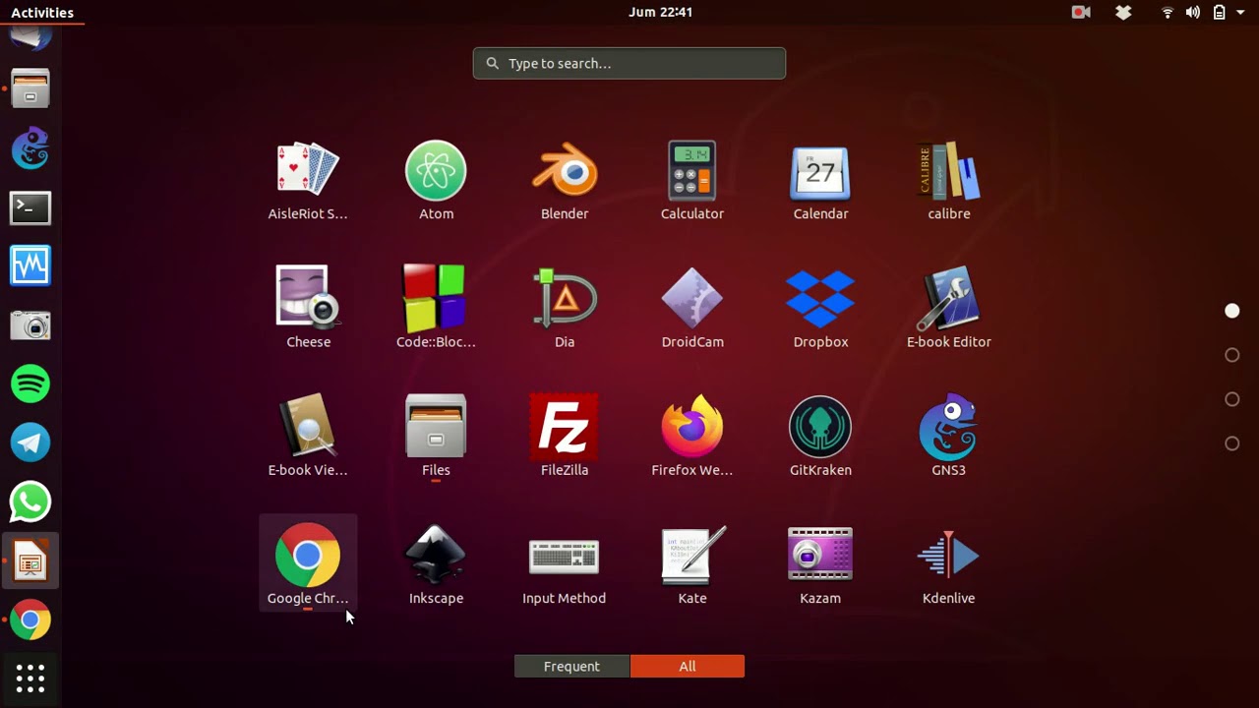Go to the second app page dot

point(1232,355)
